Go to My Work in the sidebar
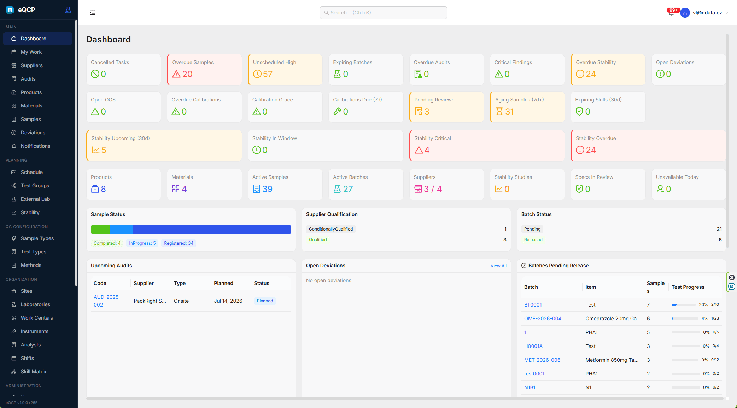Viewport: 737px width, 408px height. pos(37,52)
